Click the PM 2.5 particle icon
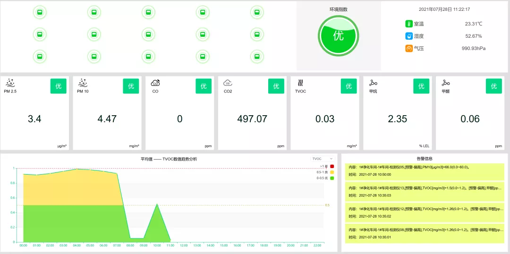 [10, 83]
